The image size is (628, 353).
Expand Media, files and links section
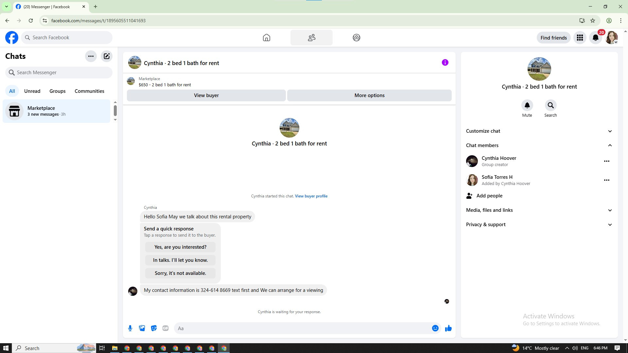coord(539,210)
